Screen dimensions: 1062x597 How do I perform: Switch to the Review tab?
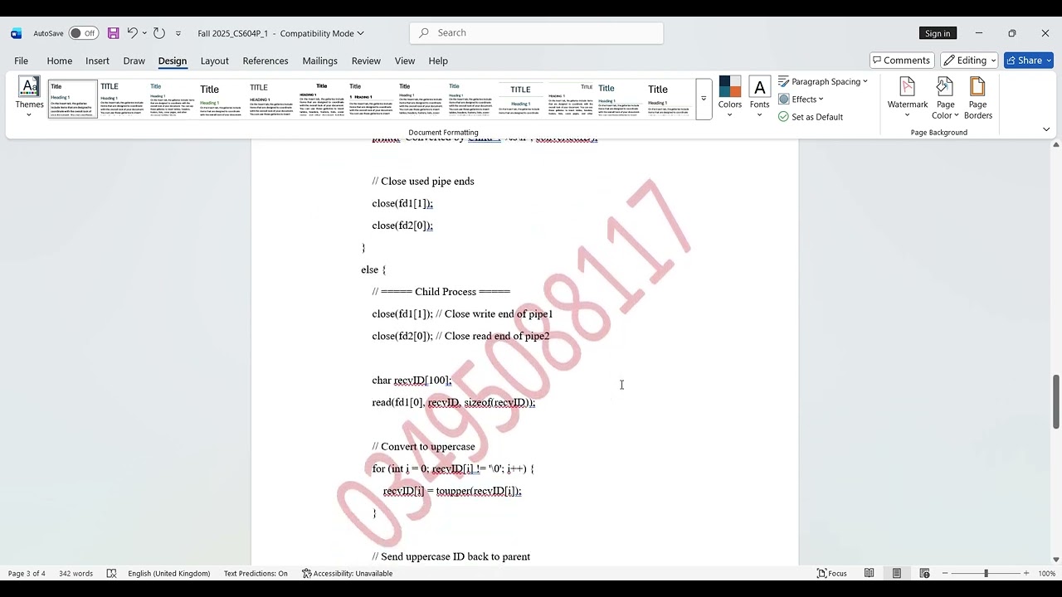[x=366, y=61]
